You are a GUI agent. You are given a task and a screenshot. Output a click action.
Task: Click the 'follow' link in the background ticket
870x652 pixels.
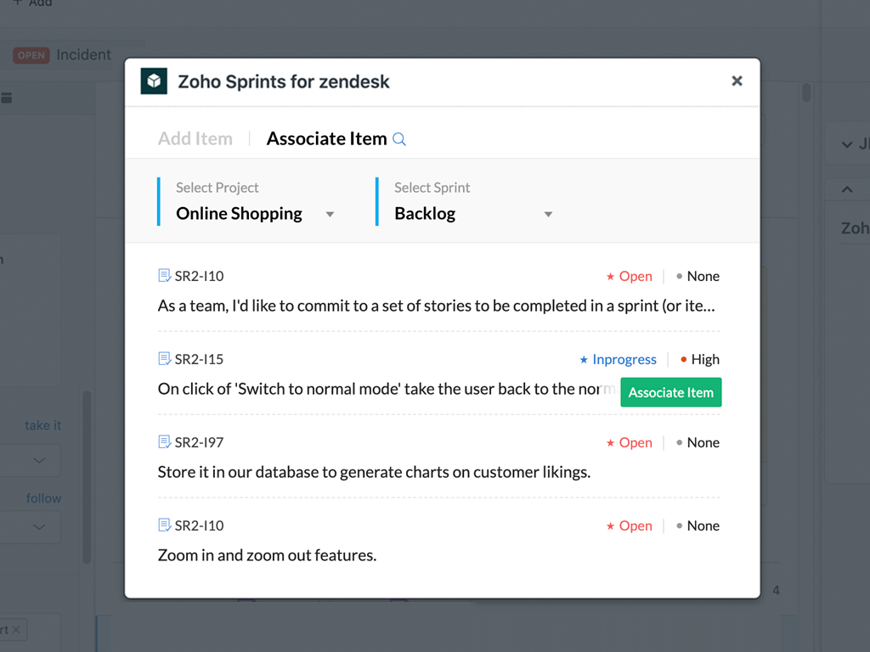pyautogui.click(x=44, y=497)
